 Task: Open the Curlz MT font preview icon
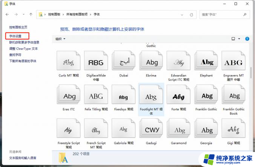69,61
